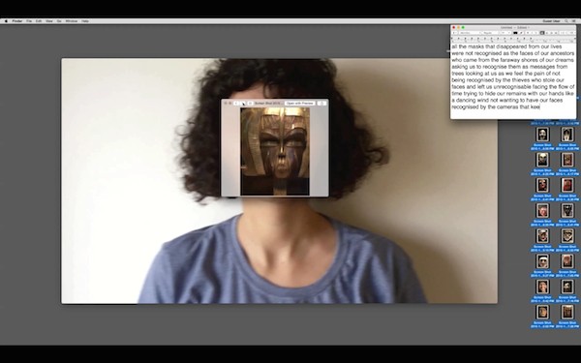
Task: Open the paragraph styles button in TextEdit
Action: 455,33
